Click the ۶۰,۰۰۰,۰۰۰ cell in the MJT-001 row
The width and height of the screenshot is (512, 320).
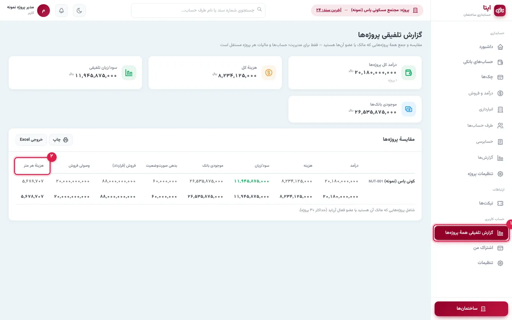pos(165,181)
